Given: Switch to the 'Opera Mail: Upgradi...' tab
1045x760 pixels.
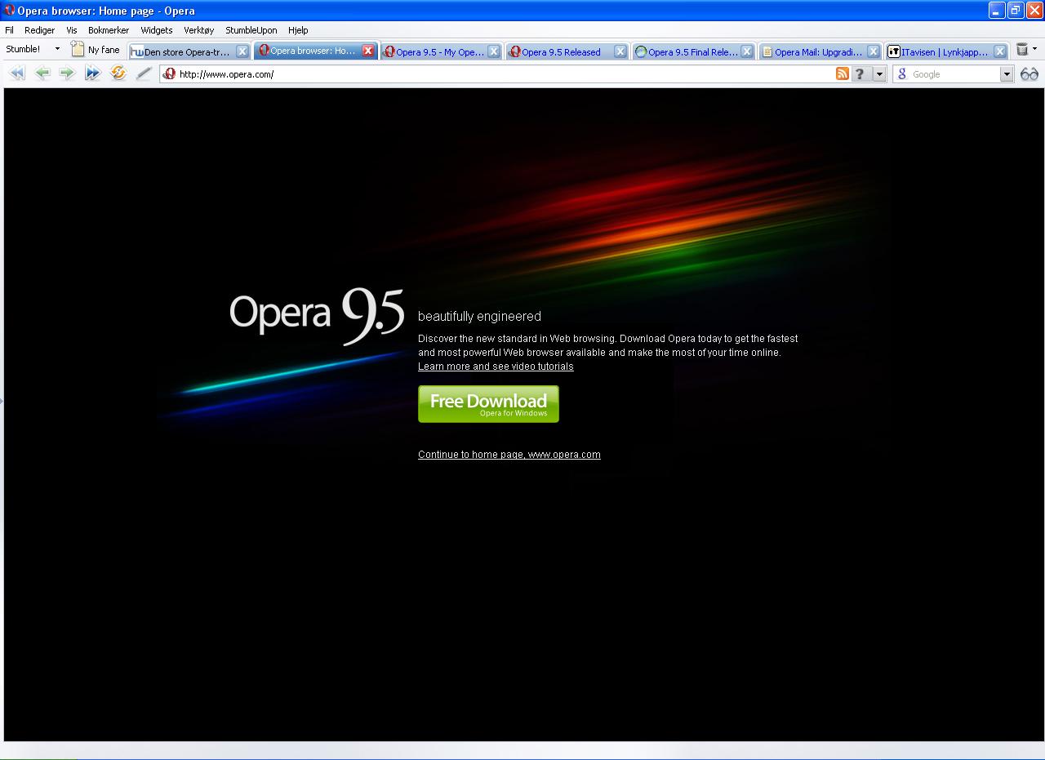Looking at the screenshot, I should (820, 51).
